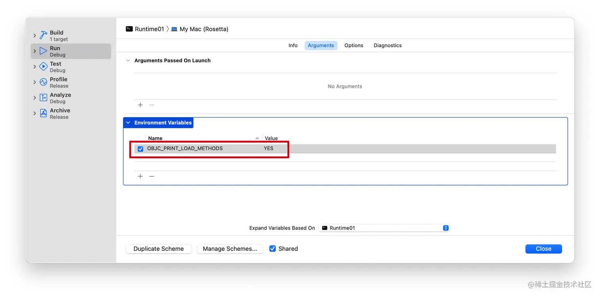Click the Analyze icon in sidebar
600x297 pixels.
43,98
